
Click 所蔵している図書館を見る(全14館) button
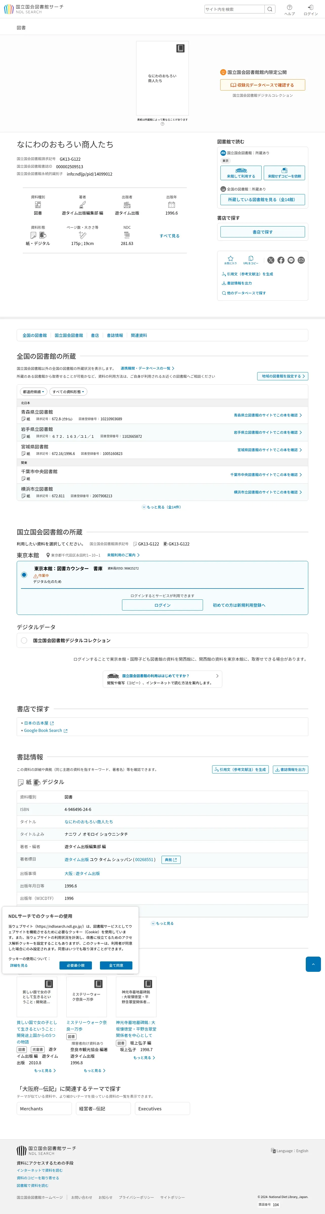pyautogui.click(x=262, y=199)
